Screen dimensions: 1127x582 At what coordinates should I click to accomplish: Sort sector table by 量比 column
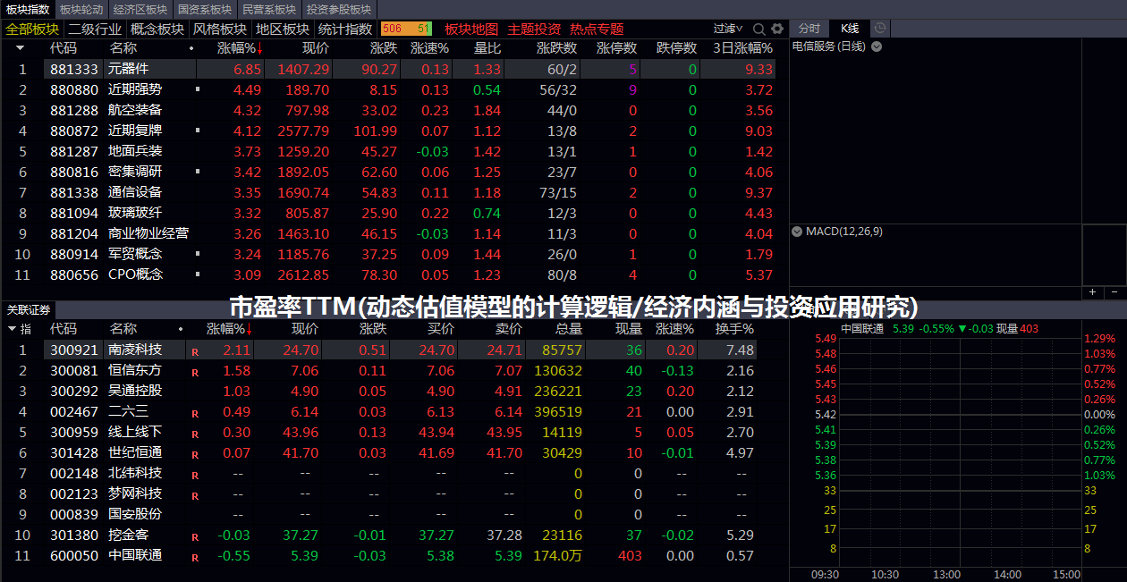point(487,48)
